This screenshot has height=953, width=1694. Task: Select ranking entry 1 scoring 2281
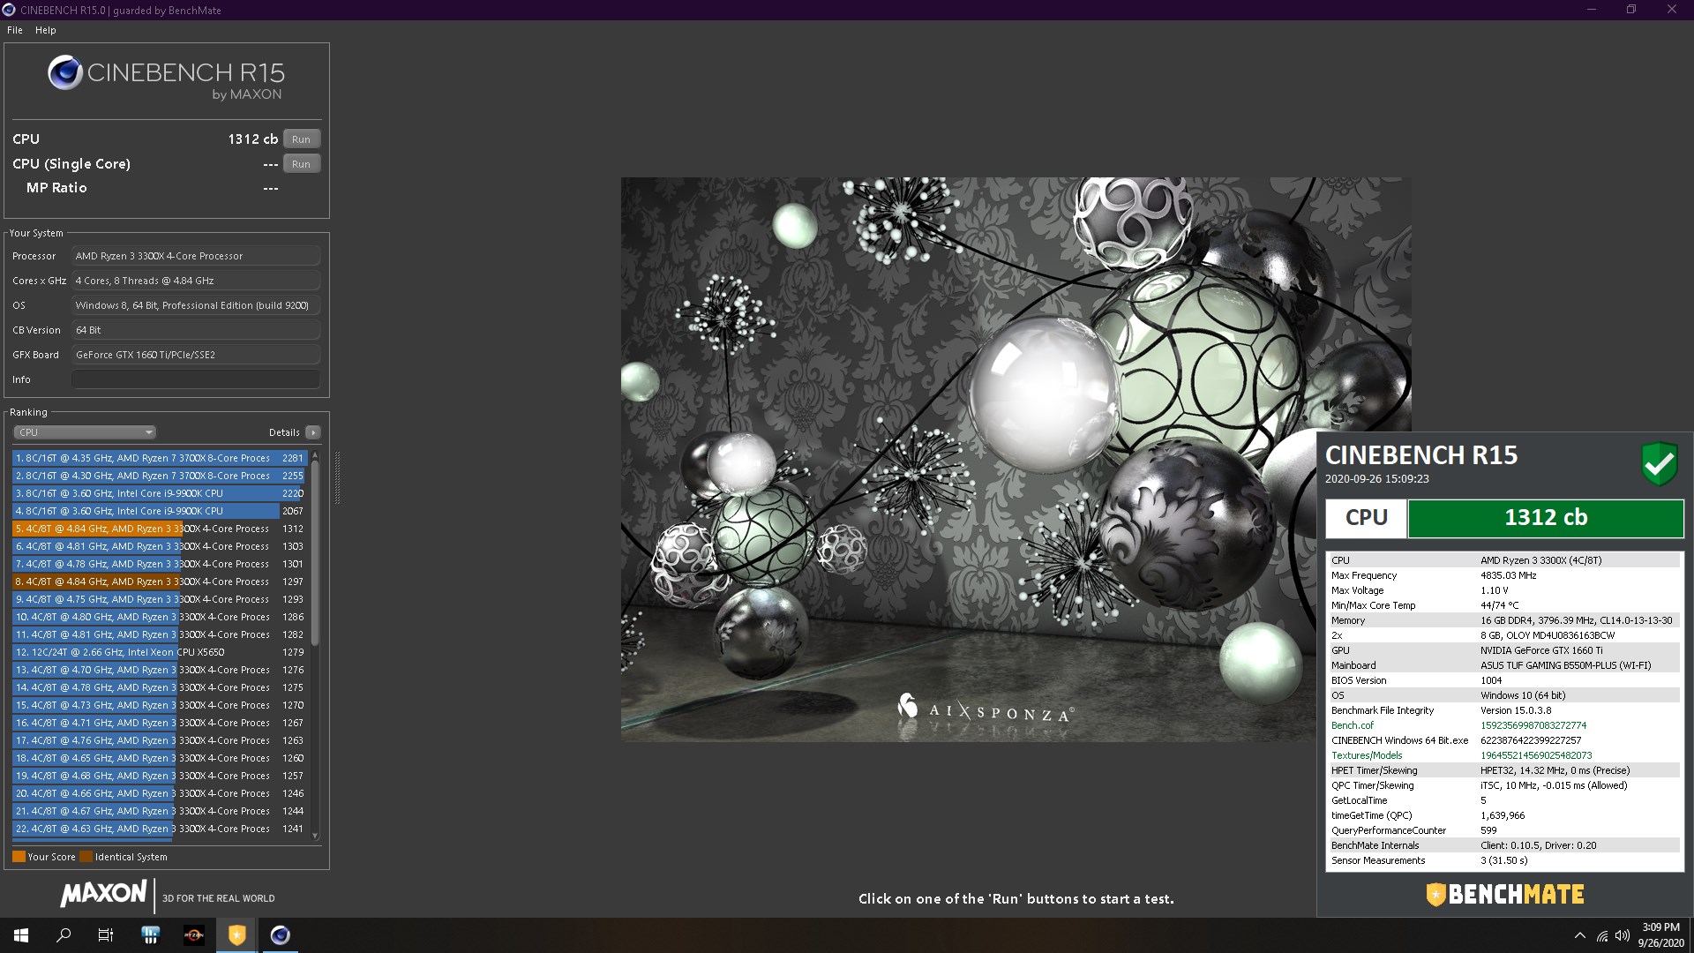(x=160, y=458)
